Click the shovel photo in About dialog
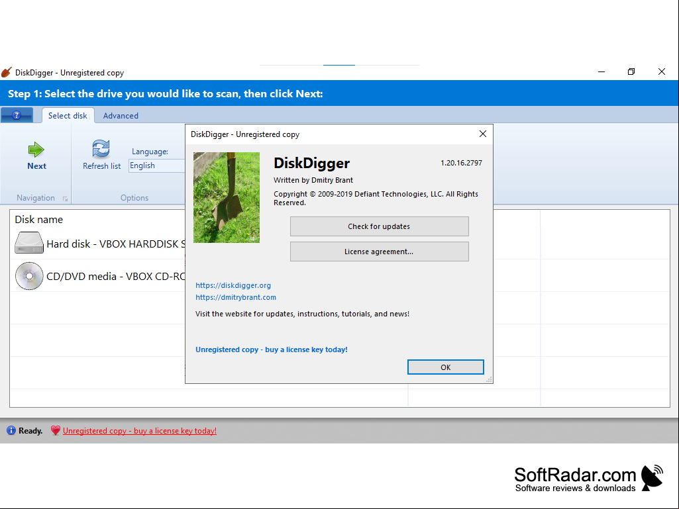This screenshot has width=679, height=509. 227,197
